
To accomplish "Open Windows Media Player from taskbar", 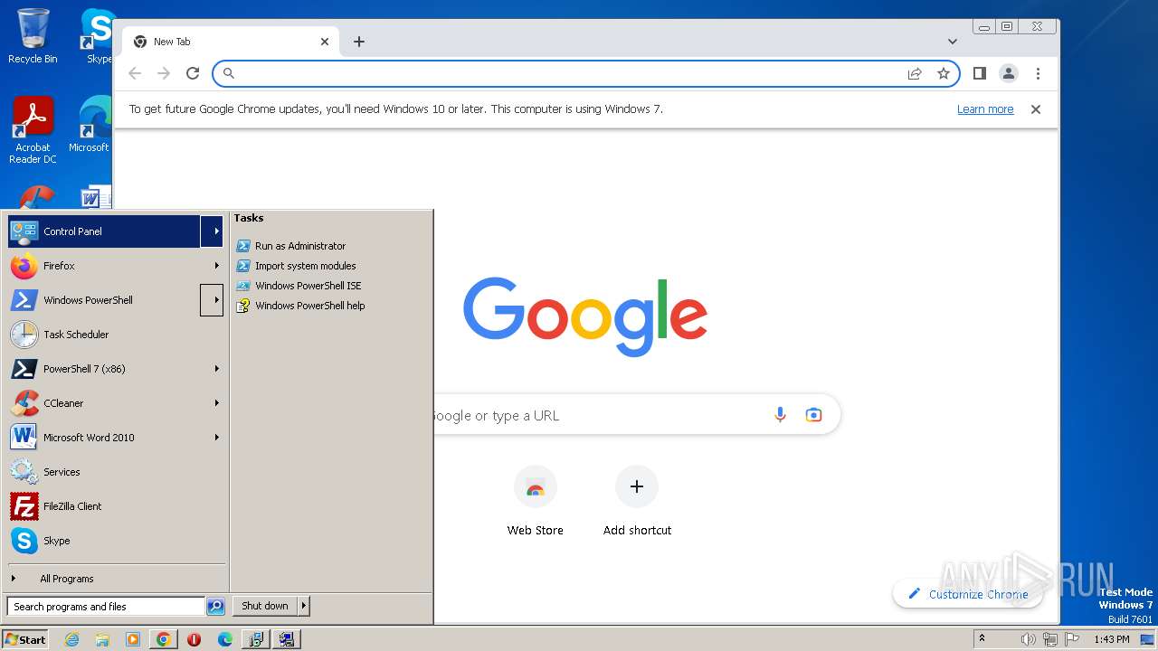I will (133, 639).
